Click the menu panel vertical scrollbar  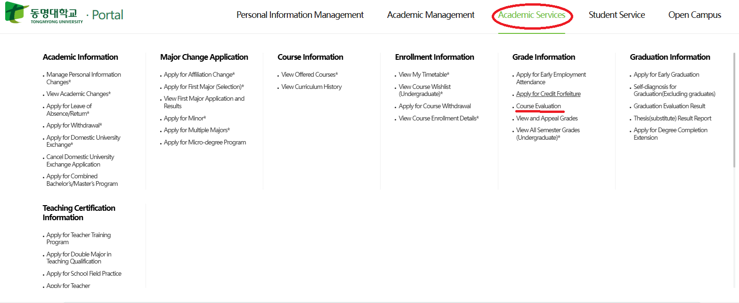click(x=734, y=111)
